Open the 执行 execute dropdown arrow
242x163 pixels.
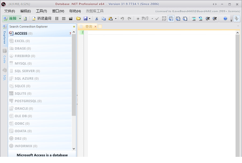[152, 18]
